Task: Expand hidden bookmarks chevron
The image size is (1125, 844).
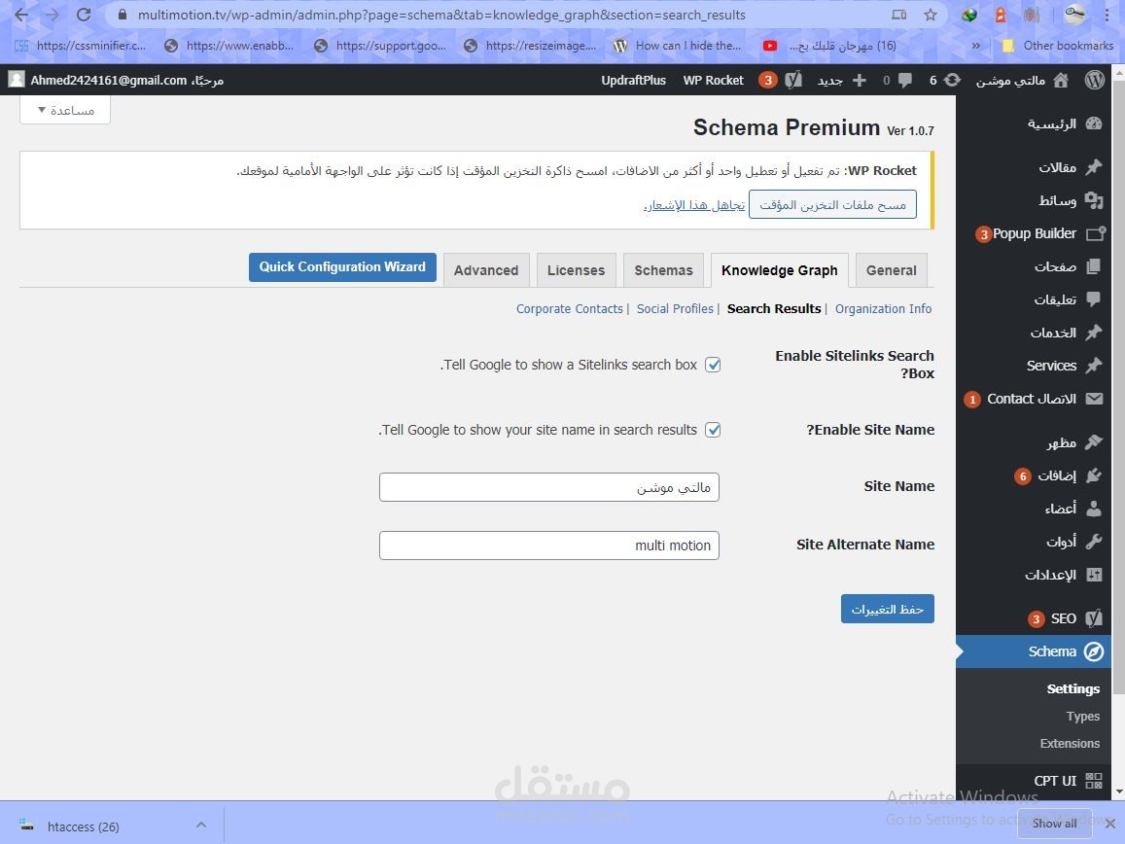Action: click(x=976, y=45)
